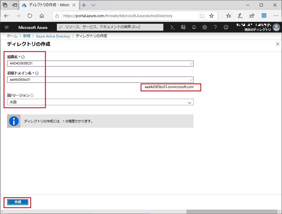The image size is (282, 214).
Task: Click the Azure search box
Action: 110,27
